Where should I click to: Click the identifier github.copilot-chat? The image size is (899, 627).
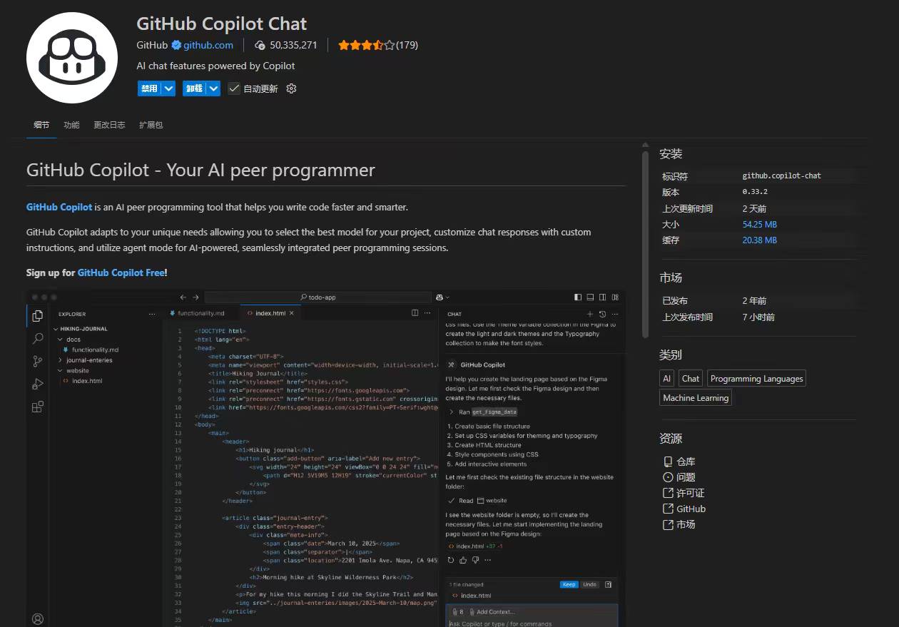pyautogui.click(x=782, y=176)
